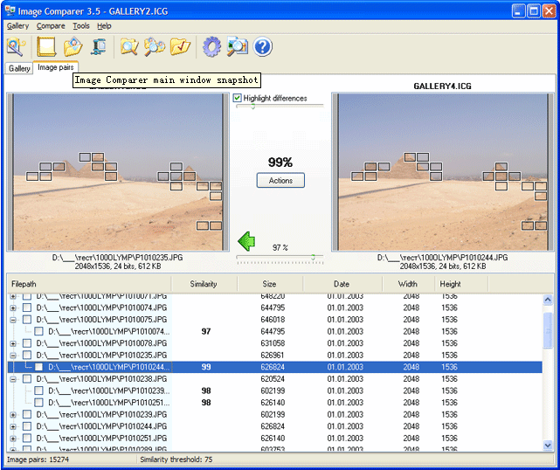Open help with the blue question mark icon
The width and height of the screenshot is (560, 470).
[x=263, y=46]
